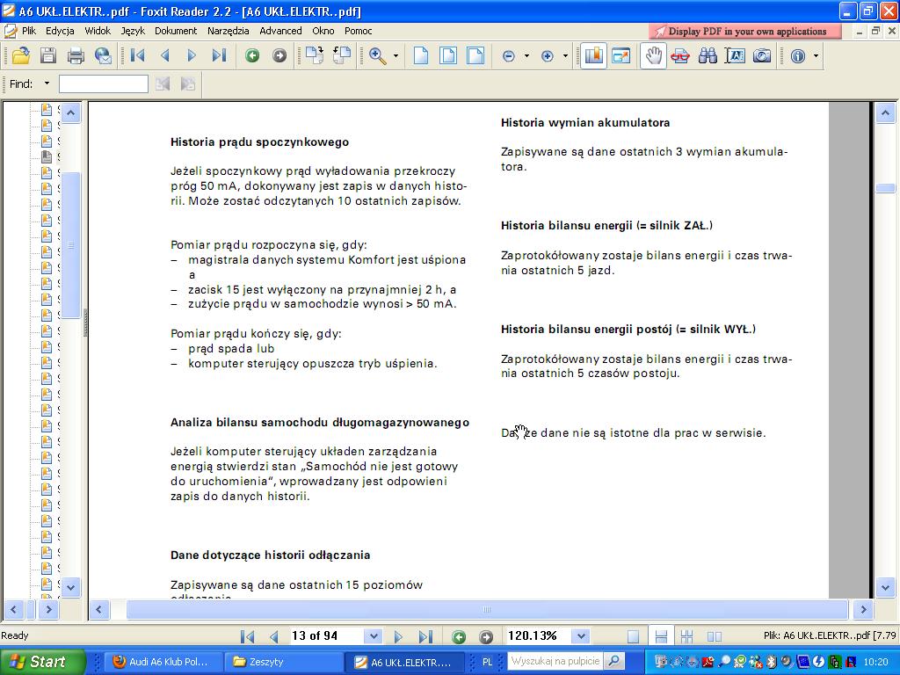The height and width of the screenshot is (675, 900).
Task: Select the text selection tool icon
Action: tap(736, 55)
